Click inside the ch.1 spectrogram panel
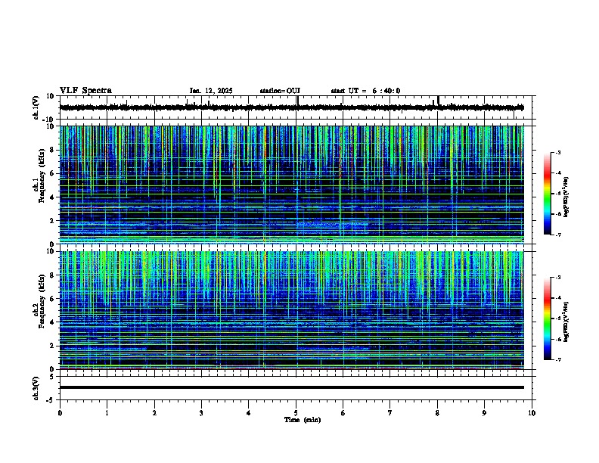599x463 pixels. point(291,185)
